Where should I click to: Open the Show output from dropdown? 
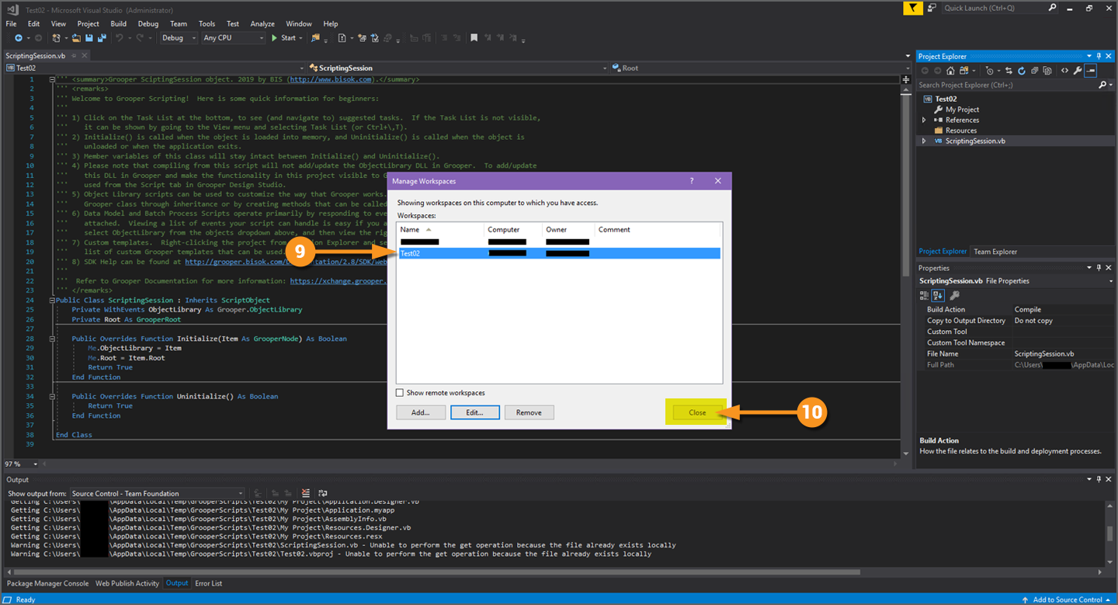click(x=157, y=493)
